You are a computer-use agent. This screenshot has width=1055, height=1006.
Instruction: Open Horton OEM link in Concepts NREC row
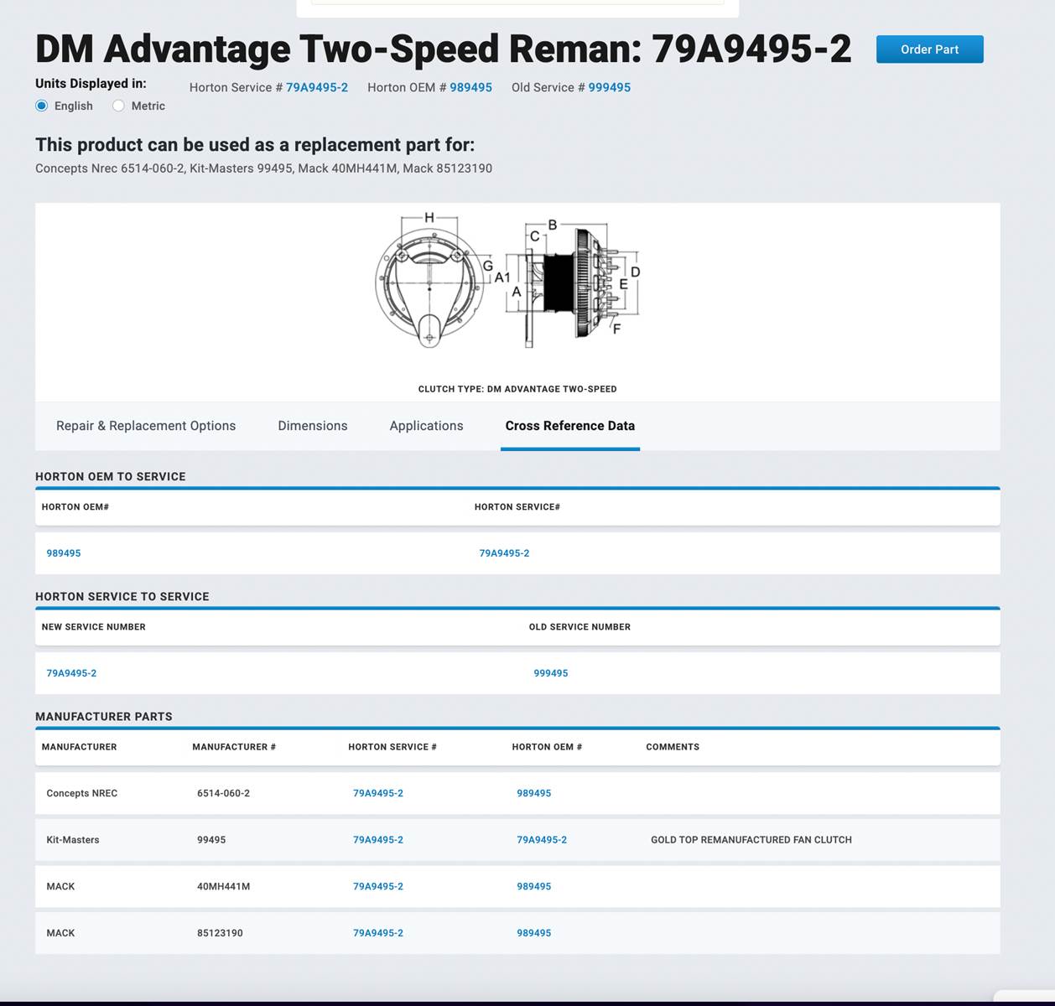point(533,793)
